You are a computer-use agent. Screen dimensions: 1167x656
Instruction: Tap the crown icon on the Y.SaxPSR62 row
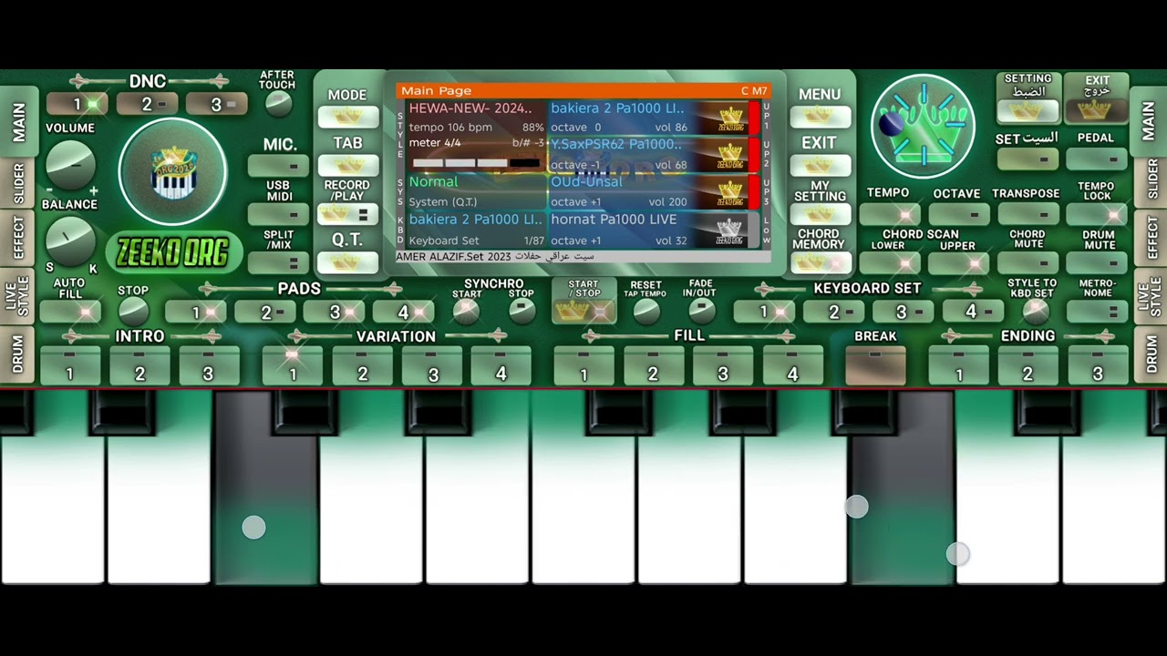730,156
